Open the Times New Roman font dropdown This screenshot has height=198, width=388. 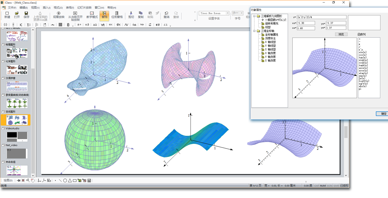(228, 13)
